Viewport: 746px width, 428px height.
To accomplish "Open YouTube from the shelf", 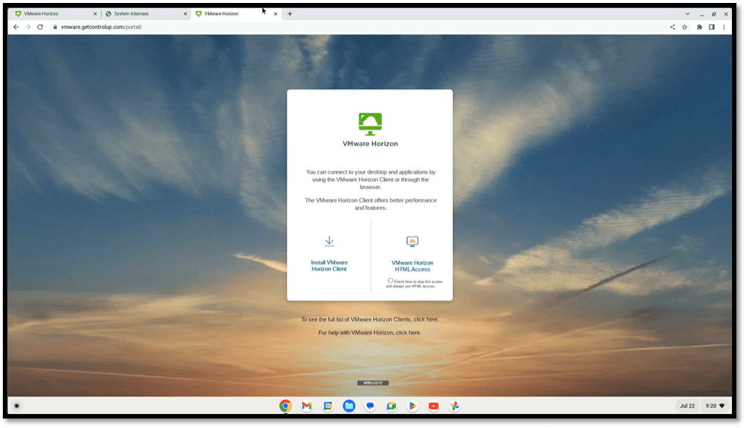I will click(433, 406).
